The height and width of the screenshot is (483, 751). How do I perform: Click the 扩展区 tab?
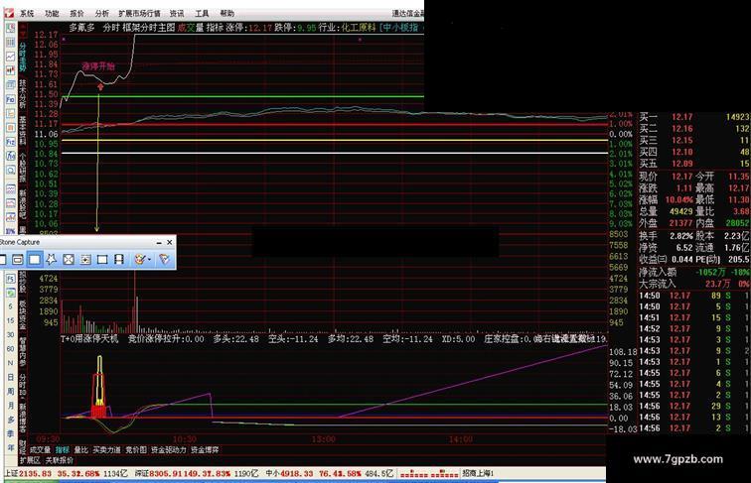coord(30,460)
